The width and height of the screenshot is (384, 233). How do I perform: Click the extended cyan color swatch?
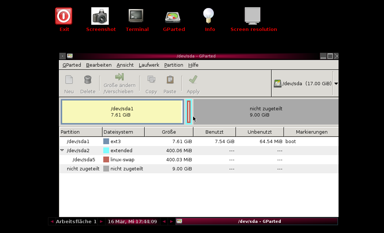point(106,150)
